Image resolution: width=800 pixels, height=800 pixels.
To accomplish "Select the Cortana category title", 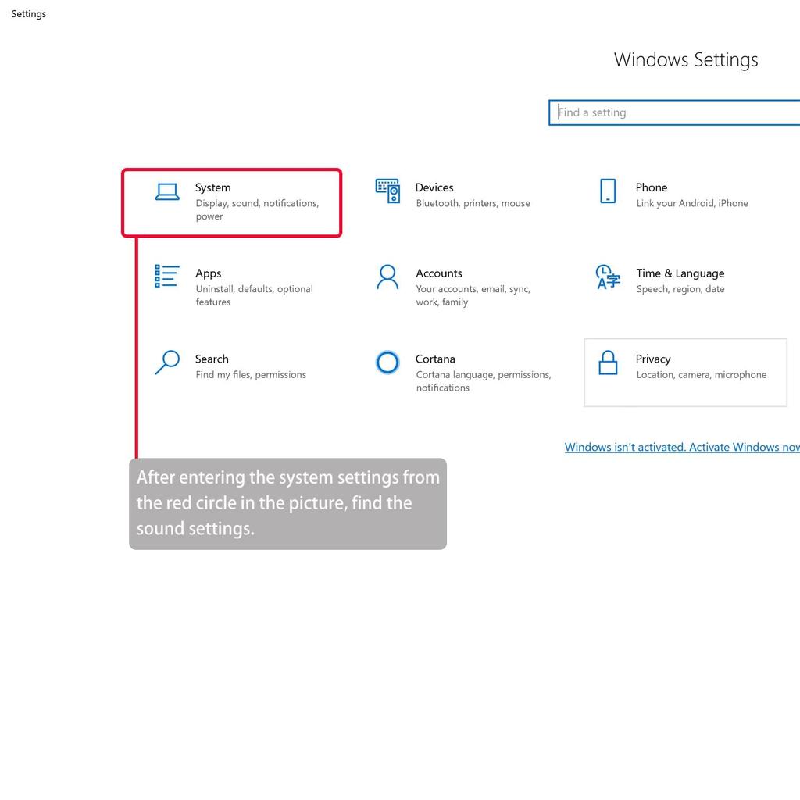I will click(x=435, y=359).
